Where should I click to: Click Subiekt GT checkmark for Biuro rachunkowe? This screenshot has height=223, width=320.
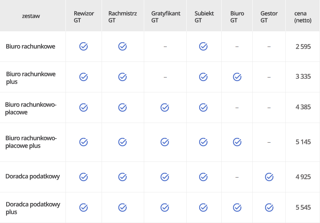(x=203, y=46)
